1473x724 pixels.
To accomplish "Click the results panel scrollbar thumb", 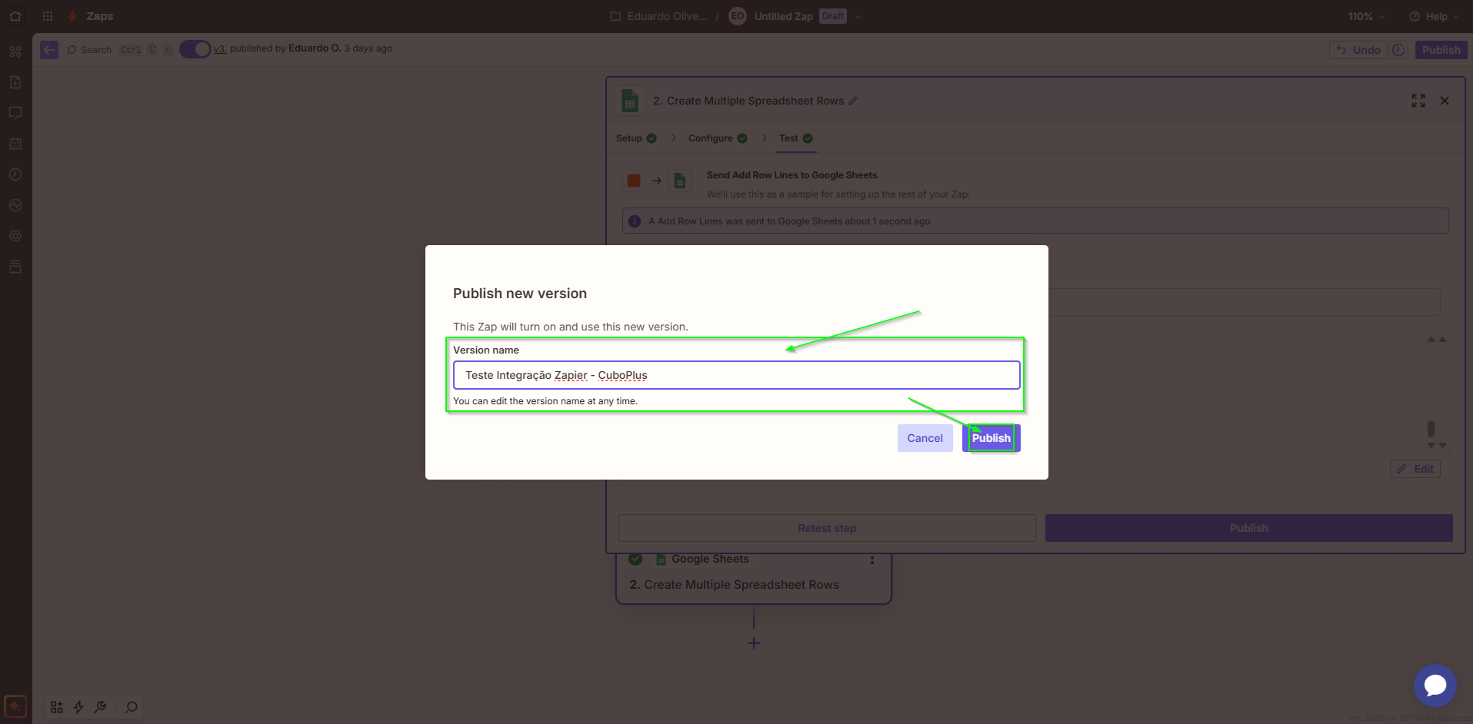I will tap(1431, 428).
